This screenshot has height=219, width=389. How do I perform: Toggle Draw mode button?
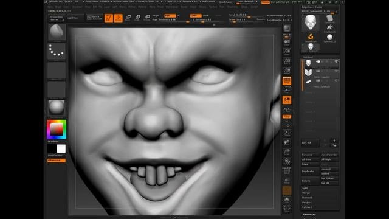(x=119, y=18)
